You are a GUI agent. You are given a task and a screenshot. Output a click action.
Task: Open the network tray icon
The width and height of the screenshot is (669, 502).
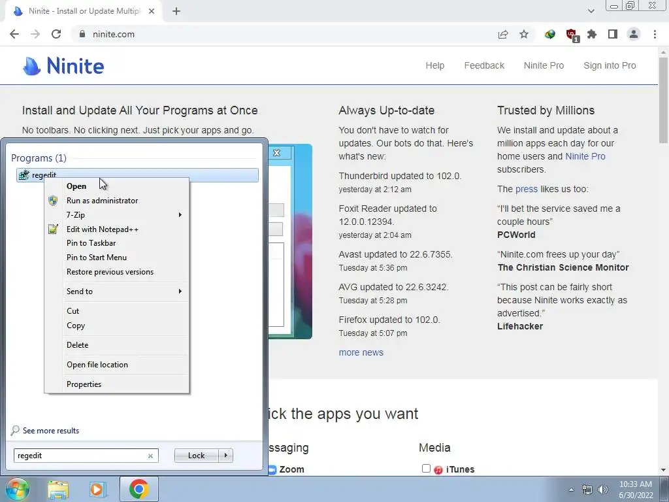[x=587, y=490]
